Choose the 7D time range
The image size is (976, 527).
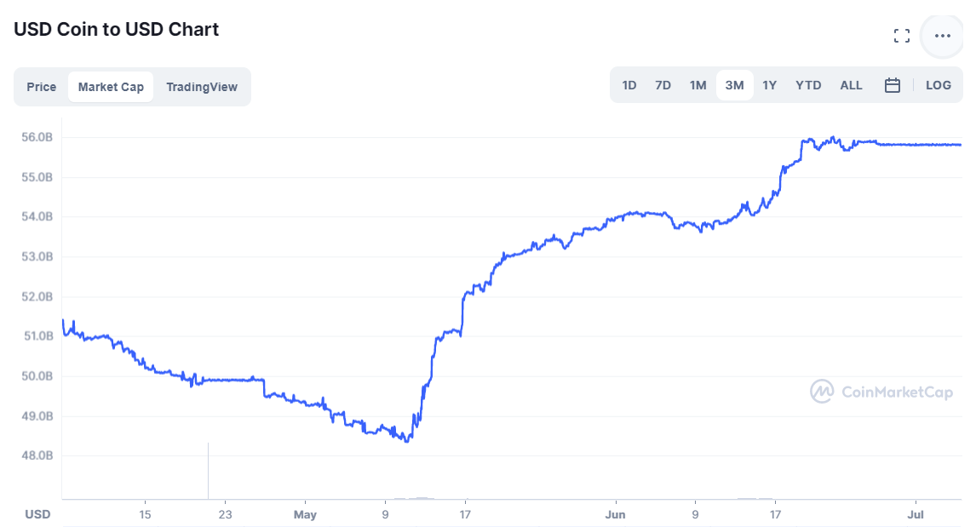663,85
